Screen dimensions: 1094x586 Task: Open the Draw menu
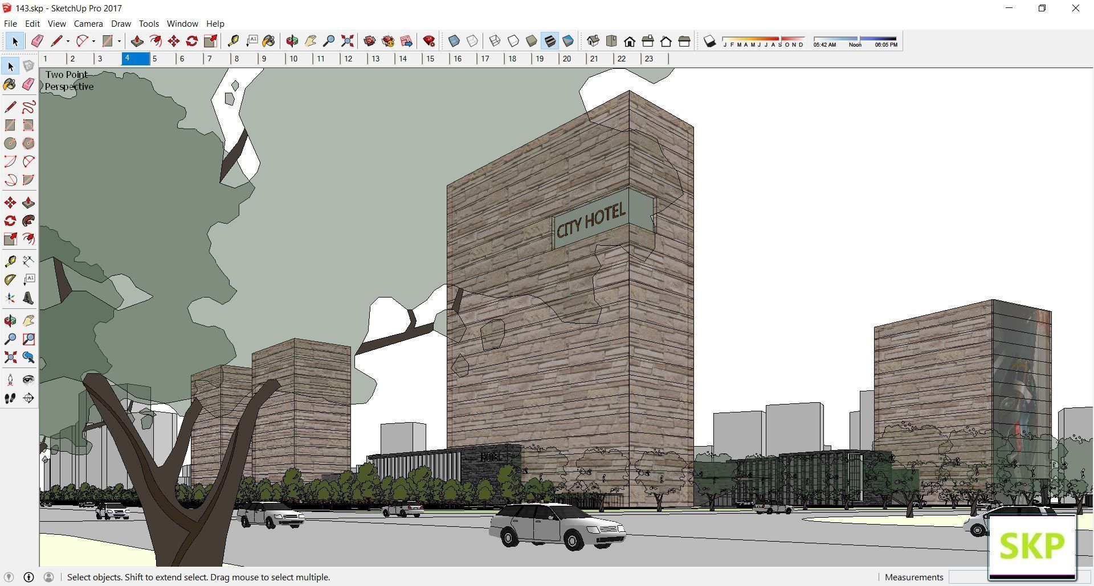point(121,23)
